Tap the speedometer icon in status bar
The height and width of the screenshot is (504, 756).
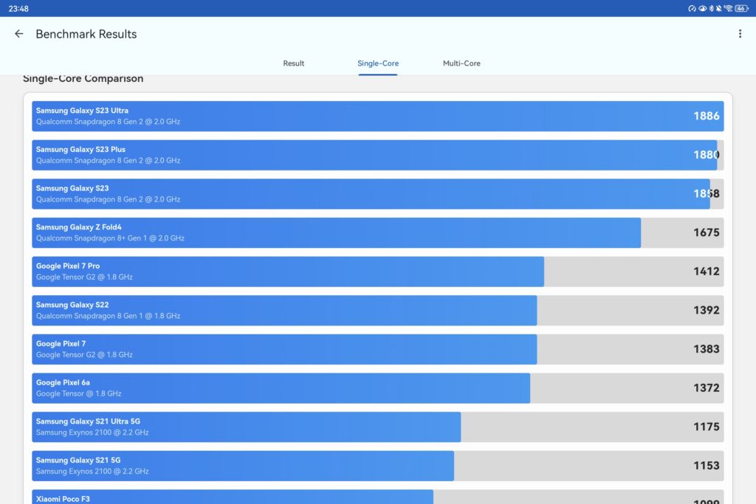pyautogui.click(x=692, y=8)
